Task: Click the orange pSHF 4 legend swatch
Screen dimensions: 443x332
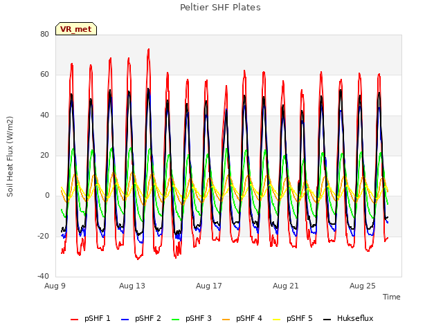Action: [x=226, y=320]
